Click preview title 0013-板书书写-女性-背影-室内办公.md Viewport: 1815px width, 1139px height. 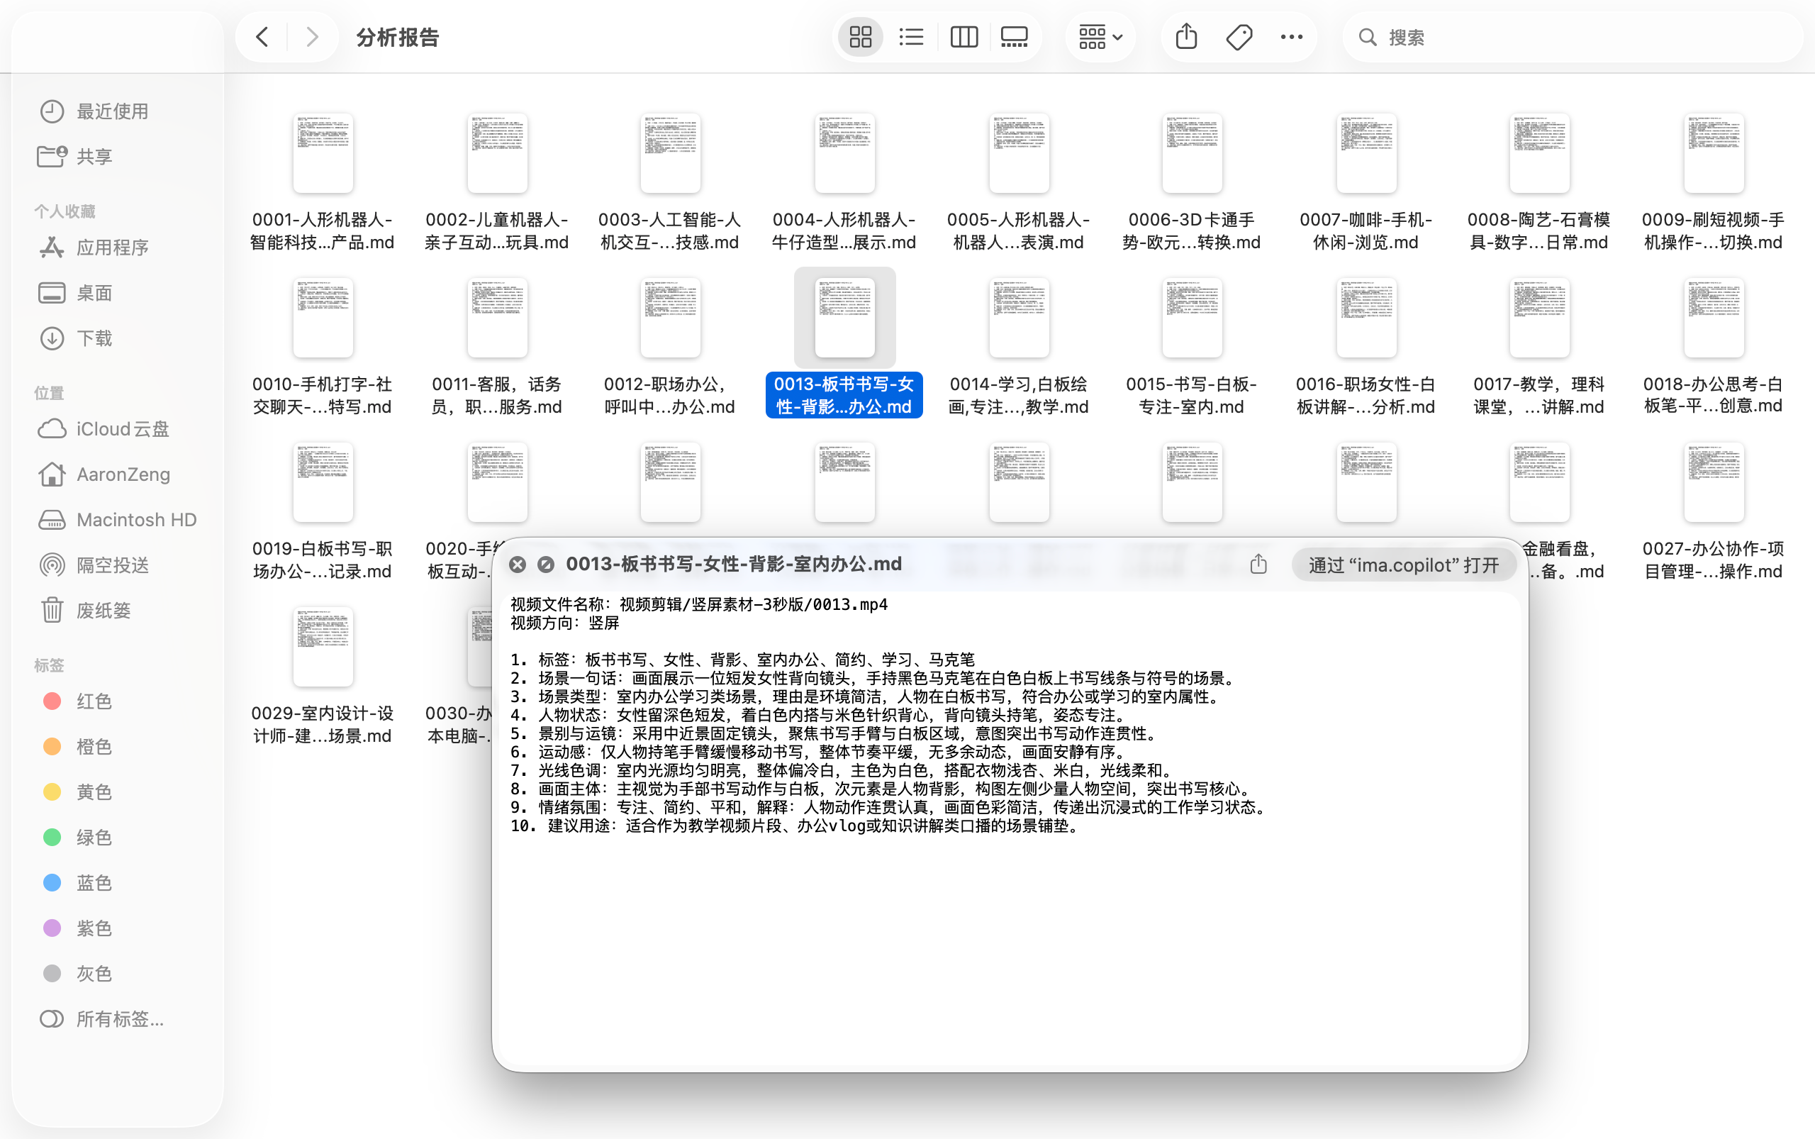coord(735,565)
